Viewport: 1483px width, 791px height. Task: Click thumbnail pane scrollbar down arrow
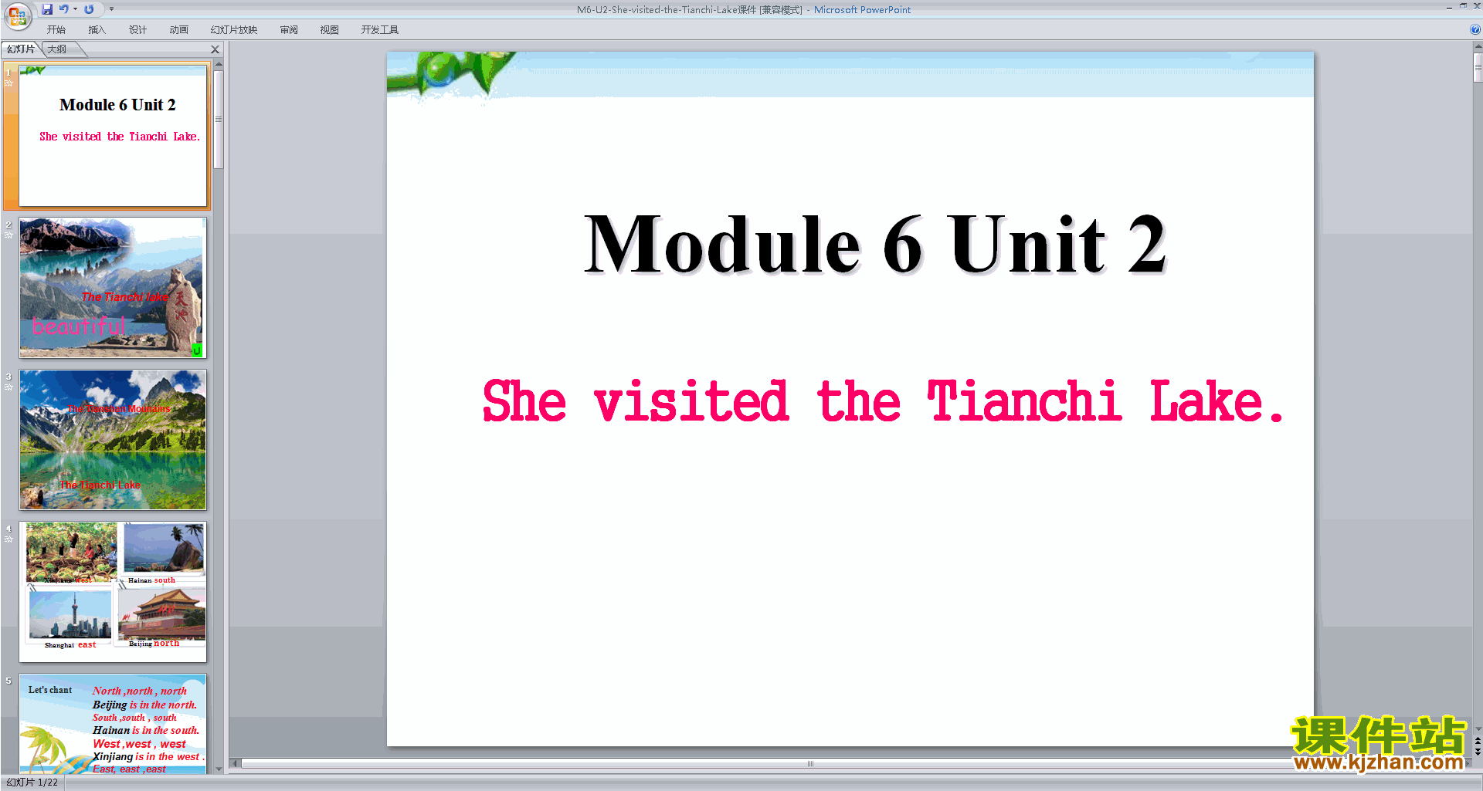tap(219, 769)
